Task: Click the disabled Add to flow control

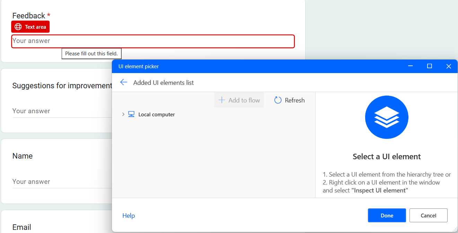Action: (239, 100)
